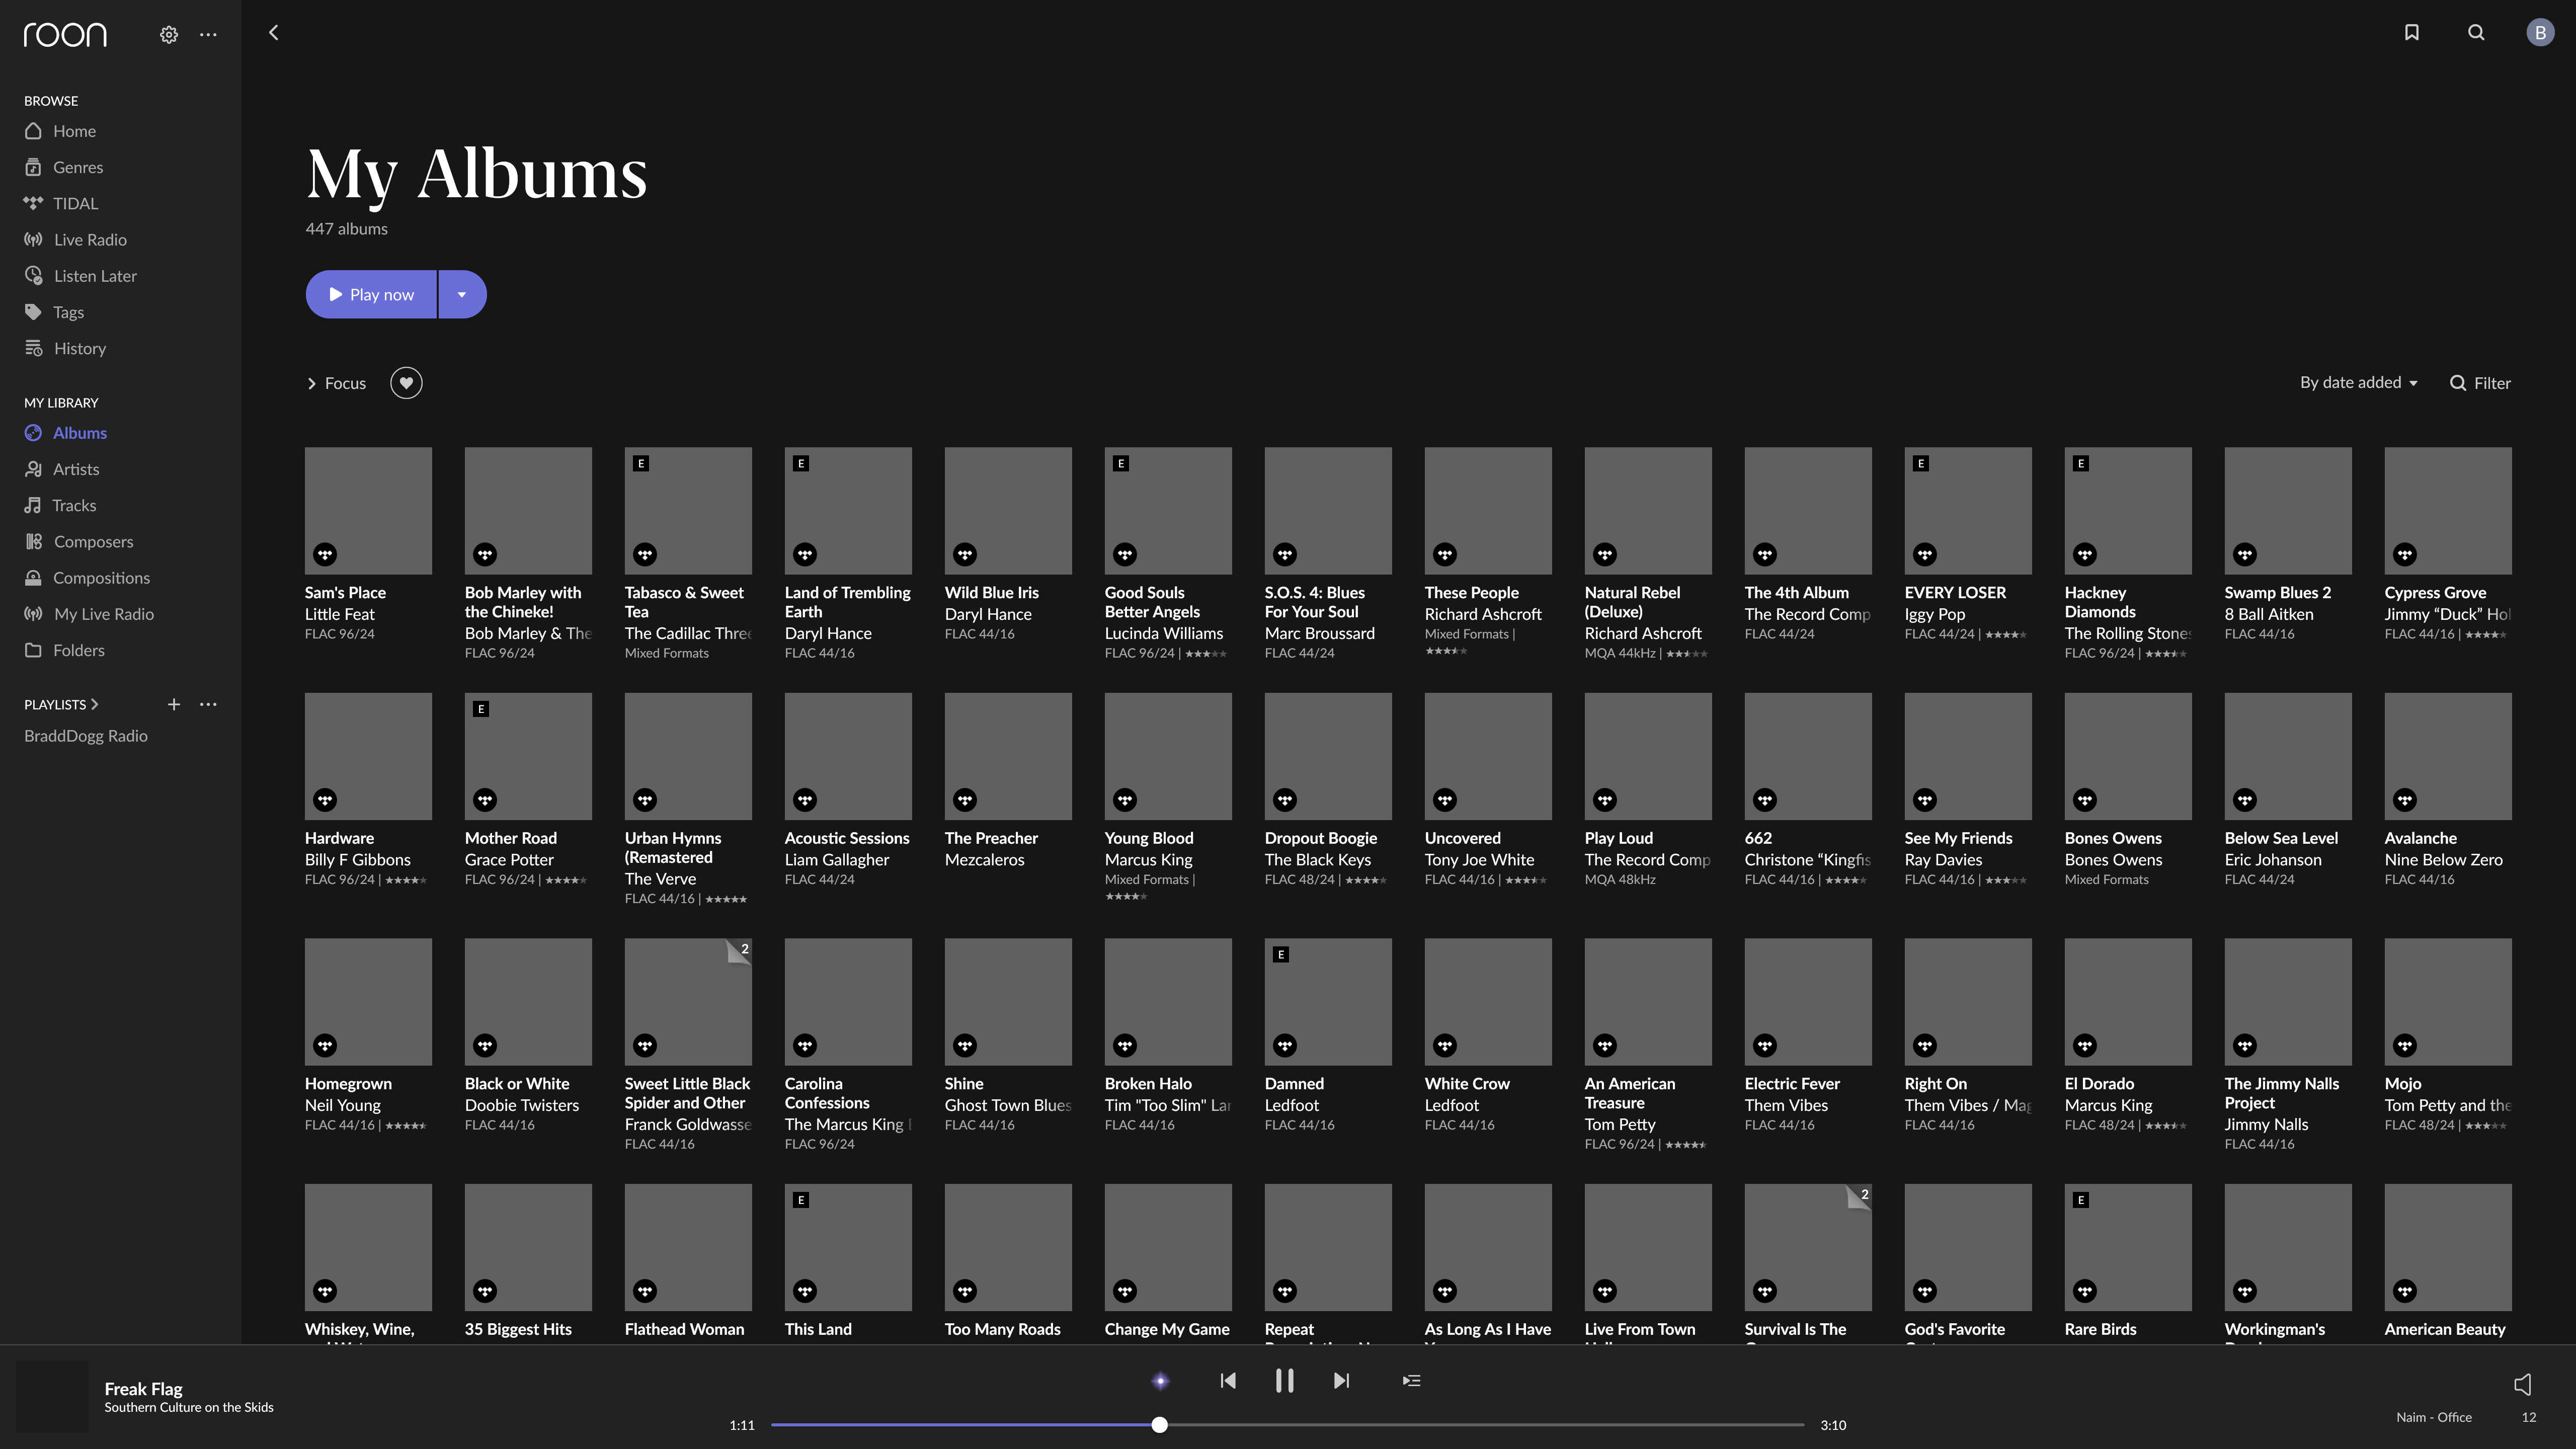Open the Wild Blue Iris album cover
Image resolution: width=2576 pixels, height=1449 pixels.
coord(1008,511)
